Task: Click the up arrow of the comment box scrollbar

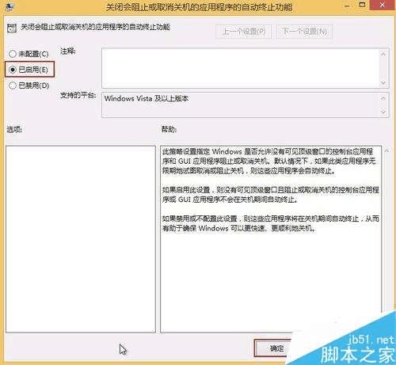Action: (x=383, y=54)
